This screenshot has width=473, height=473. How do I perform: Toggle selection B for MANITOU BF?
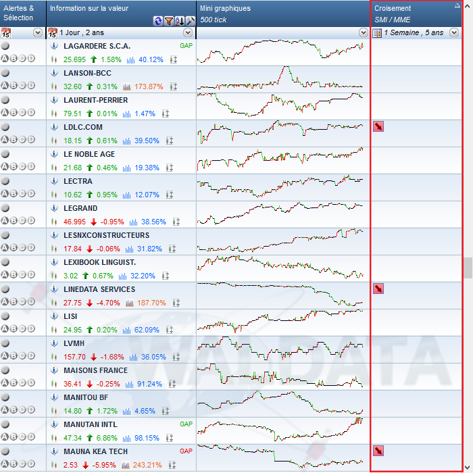[x=14, y=410]
